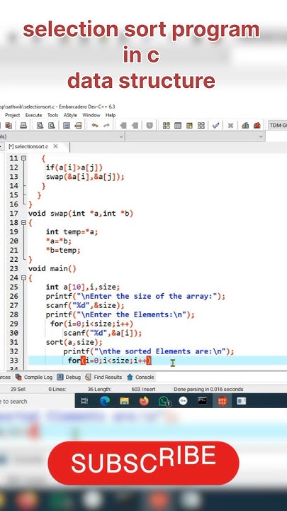The width and height of the screenshot is (287, 511).
Task: Launch Microsoft Edge from the taskbar
Action: pos(105,401)
